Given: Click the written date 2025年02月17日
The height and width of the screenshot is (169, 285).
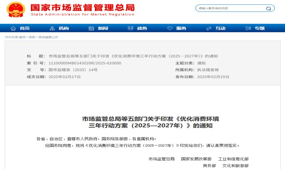Looking at the screenshot, I should click(65, 77).
